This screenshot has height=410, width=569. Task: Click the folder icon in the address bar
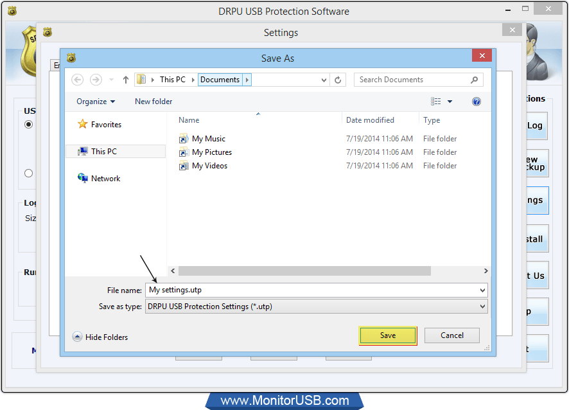tap(141, 80)
